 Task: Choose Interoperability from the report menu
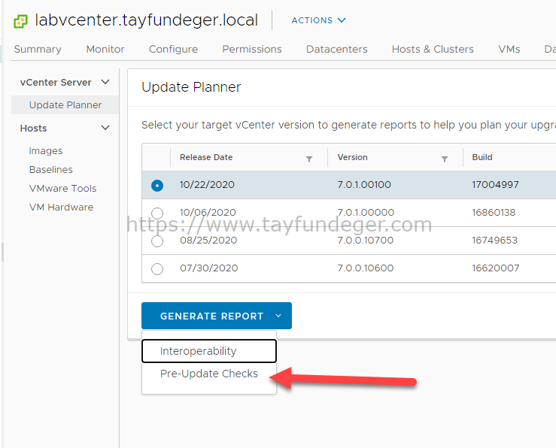[209, 351]
